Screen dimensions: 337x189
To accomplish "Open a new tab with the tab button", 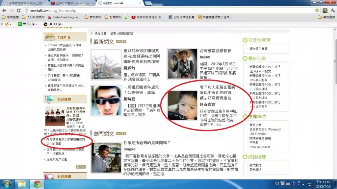I will (148, 3).
